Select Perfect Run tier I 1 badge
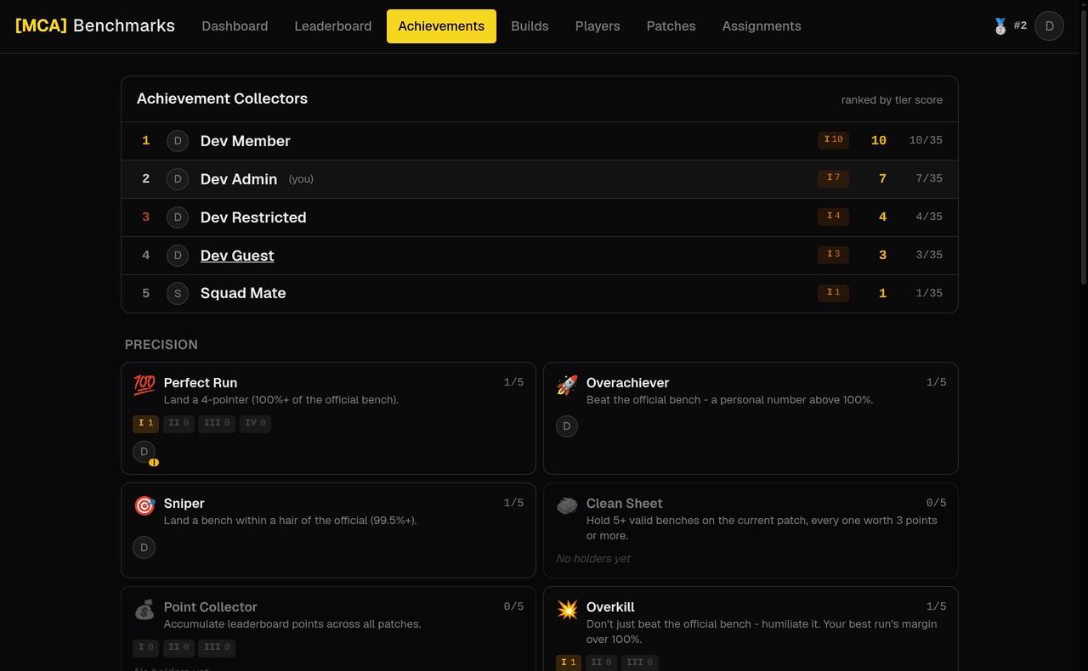 pos(145,423)
